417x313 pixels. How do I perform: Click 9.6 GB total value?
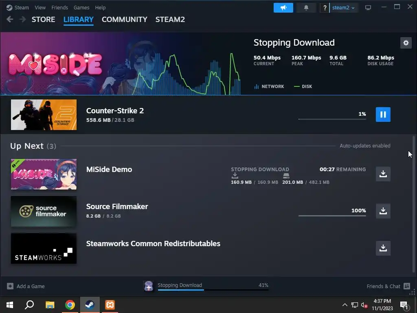(338, 58)
